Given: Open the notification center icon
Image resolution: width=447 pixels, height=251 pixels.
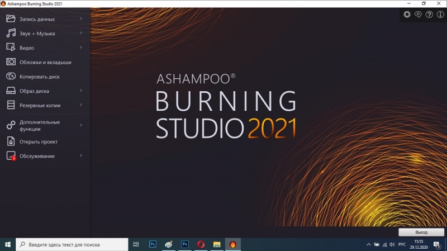Looking at the screenshot, I should pos(437,245).
